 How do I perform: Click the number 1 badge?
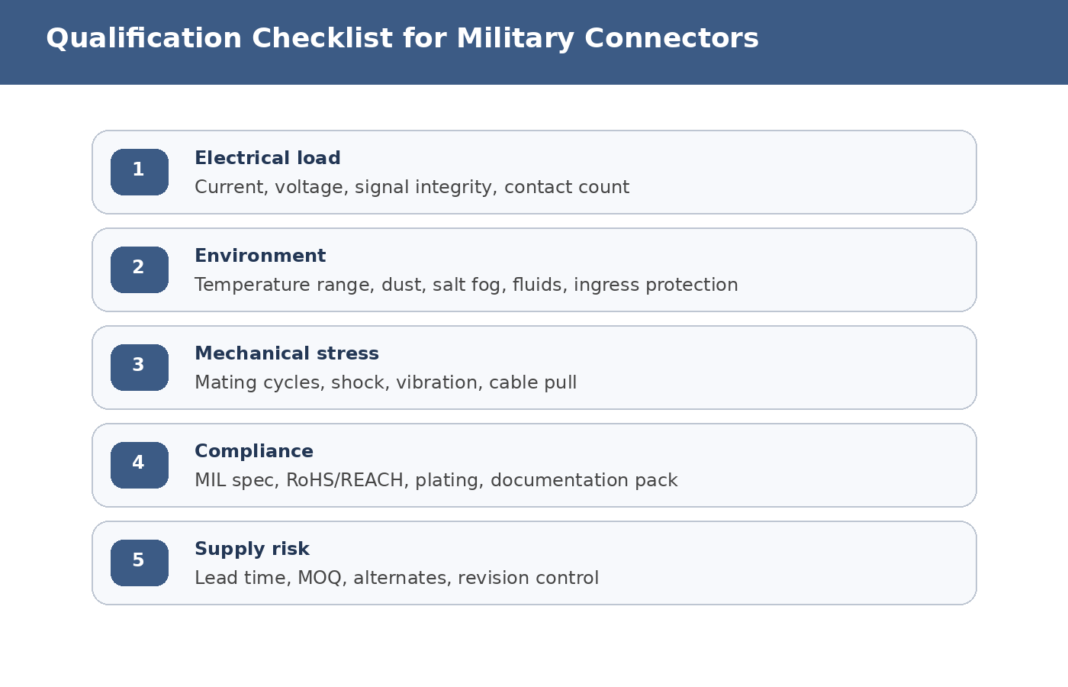pos(140,172)
